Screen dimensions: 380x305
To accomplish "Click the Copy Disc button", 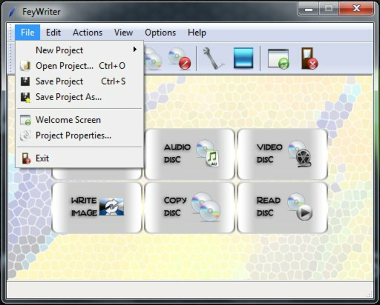I will [190, 208].
